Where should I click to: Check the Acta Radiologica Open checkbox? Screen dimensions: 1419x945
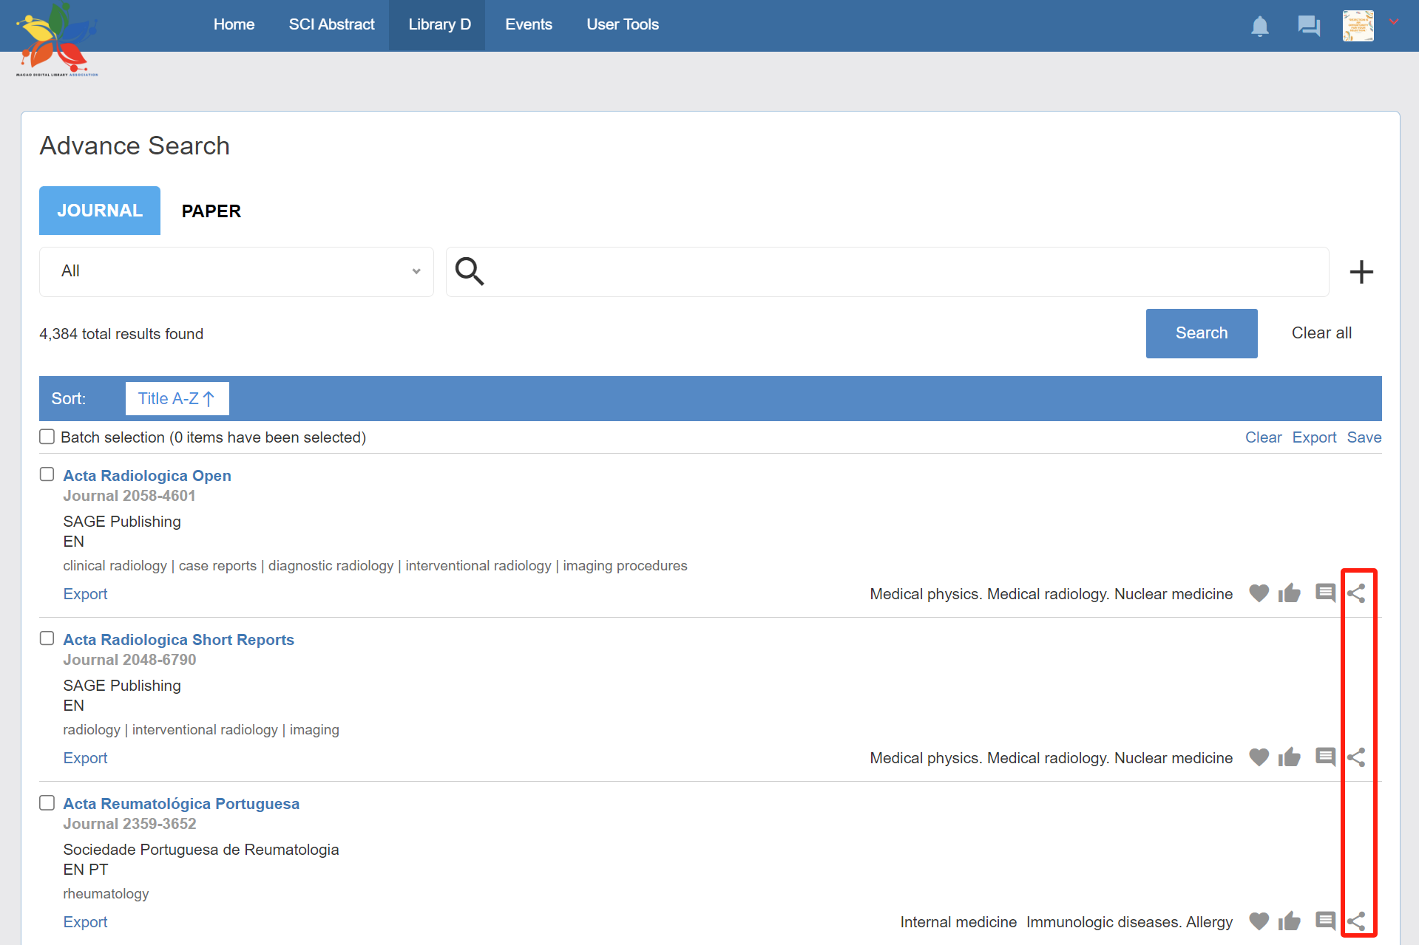tap(47, 474)
